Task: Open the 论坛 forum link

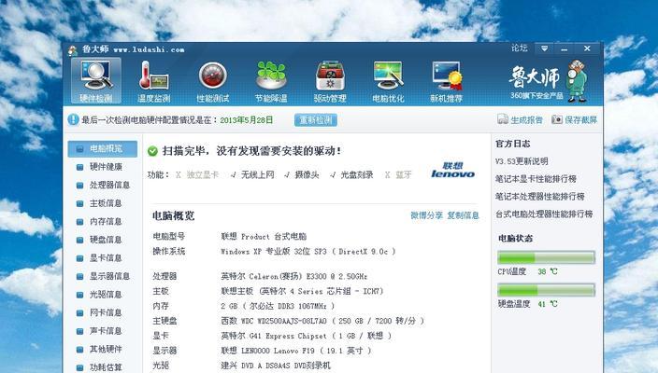Action: pyautogui.click(x=520, y=48)
